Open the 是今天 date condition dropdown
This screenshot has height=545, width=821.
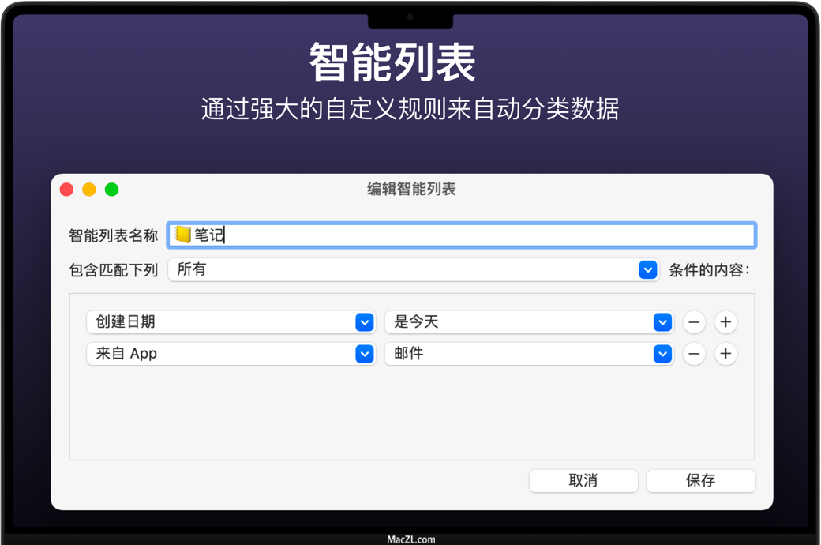(528, 322)
